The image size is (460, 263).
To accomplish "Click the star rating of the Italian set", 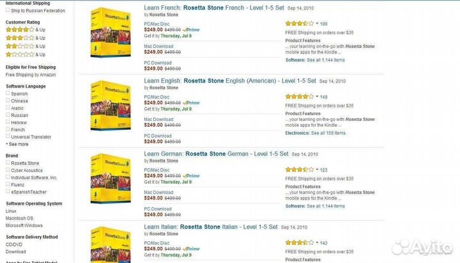I will point(299,243).
